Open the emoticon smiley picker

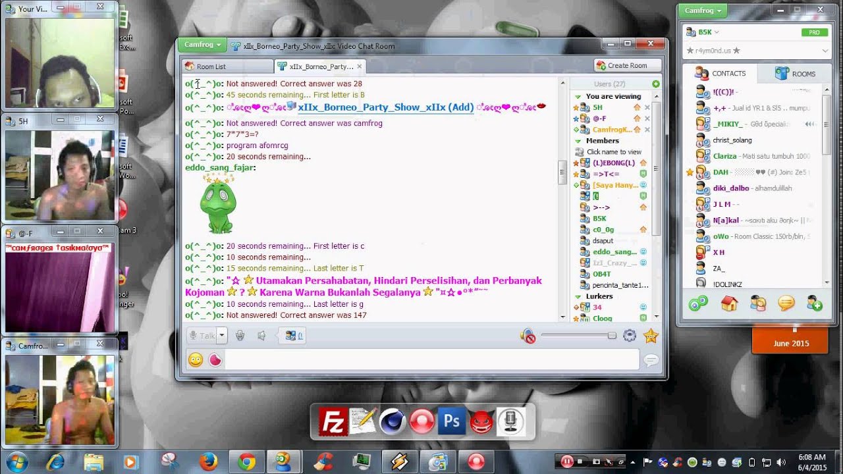pyautogui.click(x=195, y=359)
